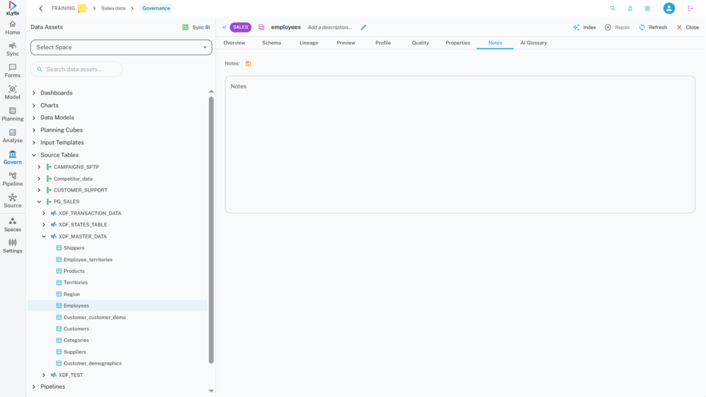Open the Pipeline icon in sidebar
The height and width of the screenshot is (397, 706).
point(12,179)
